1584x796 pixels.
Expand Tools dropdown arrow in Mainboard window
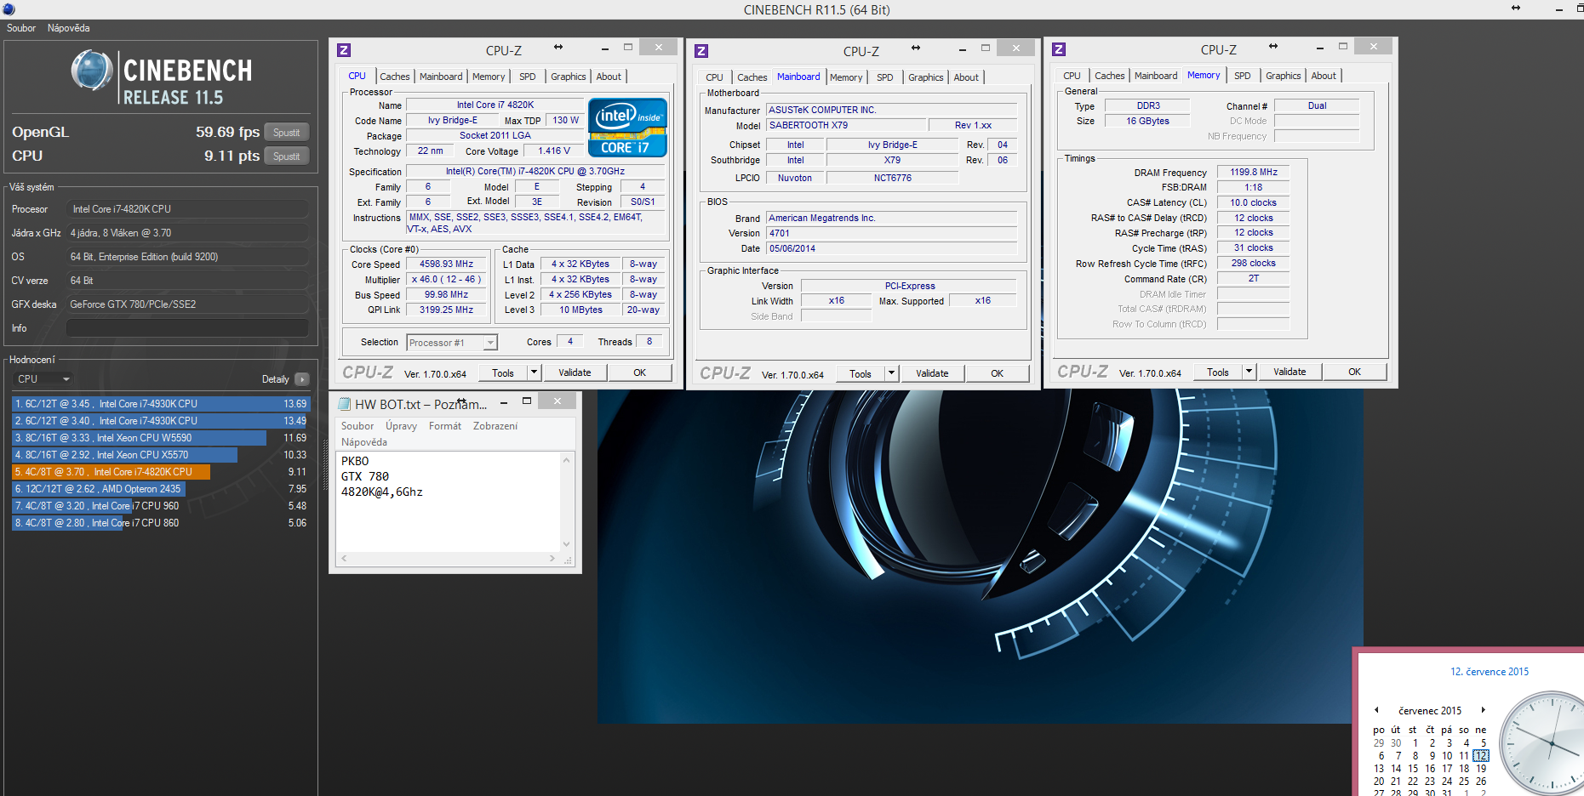click(891, 373)
